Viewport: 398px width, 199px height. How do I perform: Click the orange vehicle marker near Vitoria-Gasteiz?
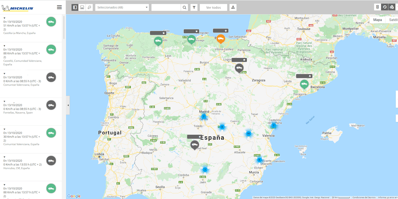pyautogui.click(x=220, y=39)
